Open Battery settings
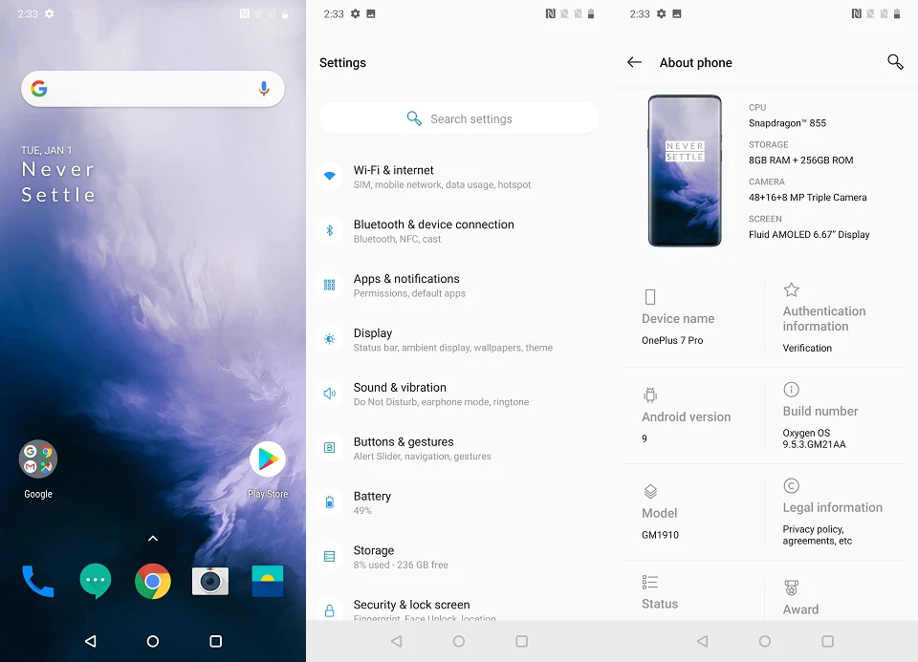The image size is (918, 662). click(459, 502)
